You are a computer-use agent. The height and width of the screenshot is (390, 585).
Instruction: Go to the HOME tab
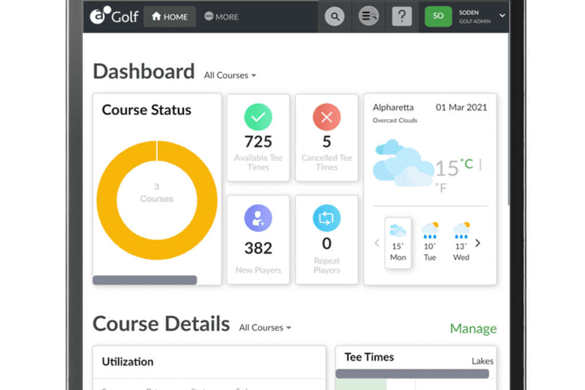(x=170, y=17)
